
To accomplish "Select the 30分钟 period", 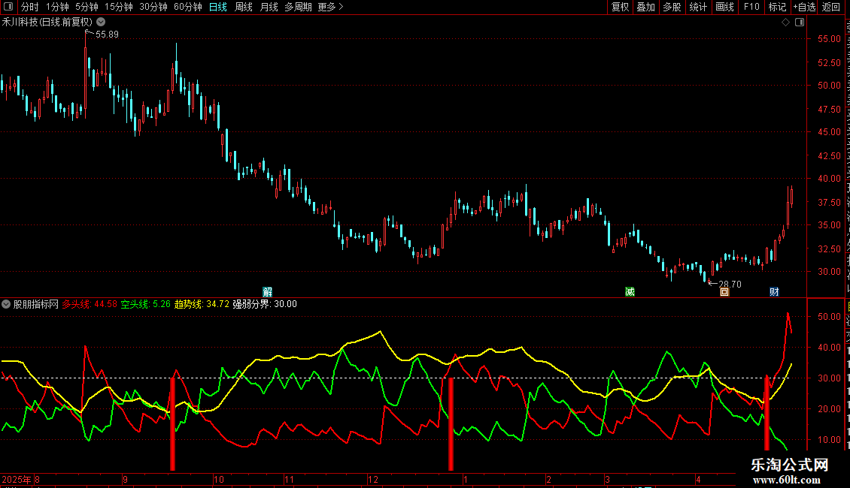I will 153,7.
